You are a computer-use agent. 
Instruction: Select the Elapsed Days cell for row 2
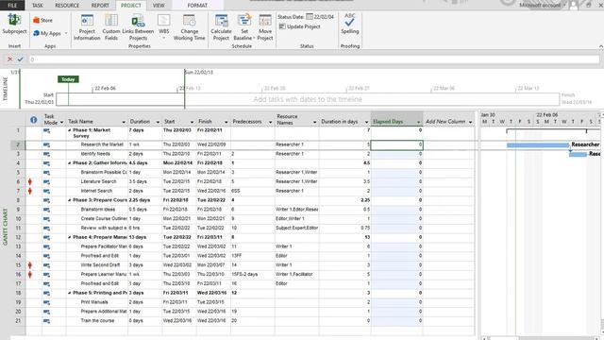pos(396,144)
